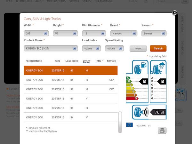Click the fuel efficiency tire icon

[x=140, y=68]
